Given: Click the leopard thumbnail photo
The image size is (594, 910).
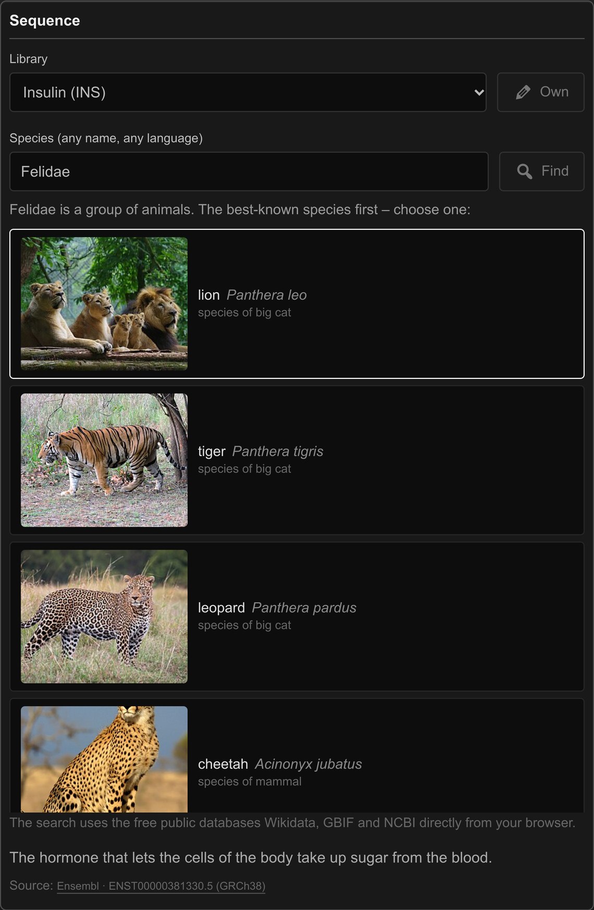Looking at the screenshot, I should [104, 617].
